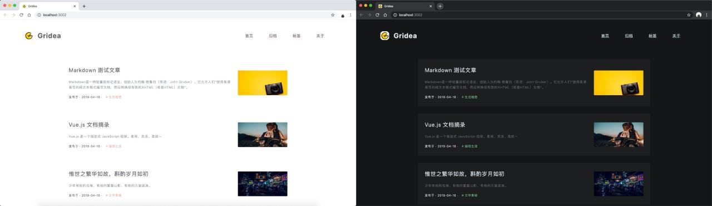The height and width of the screenshot is (206, 712).
Task: Open 首页 in the light site's navigation
Action: click(249, 36)
